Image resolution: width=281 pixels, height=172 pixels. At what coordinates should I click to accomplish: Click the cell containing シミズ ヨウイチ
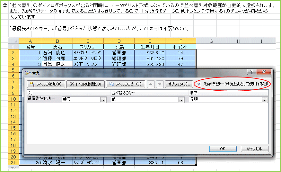pos(88,162)
